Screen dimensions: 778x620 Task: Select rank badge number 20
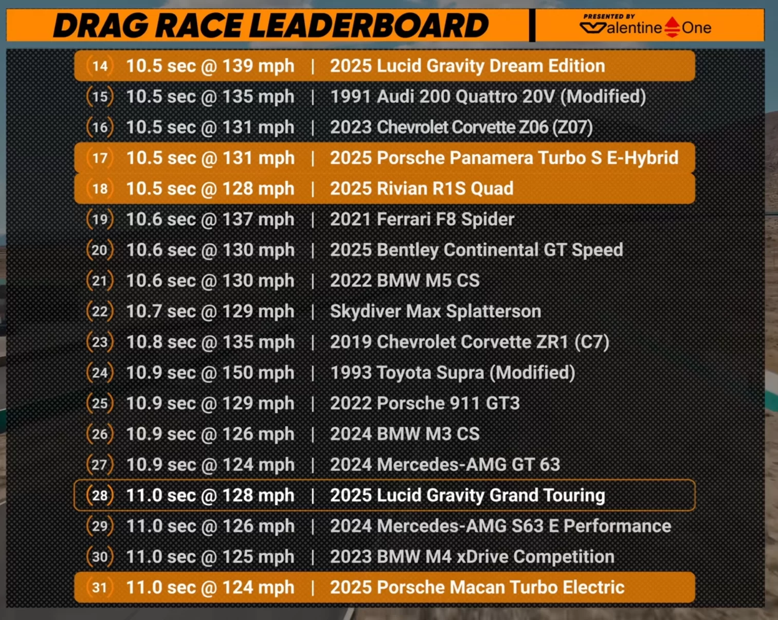pos(100,250)
